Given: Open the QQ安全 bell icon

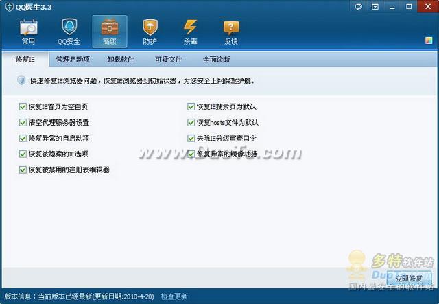Looking at the screenshot, I should click(69, 30).
